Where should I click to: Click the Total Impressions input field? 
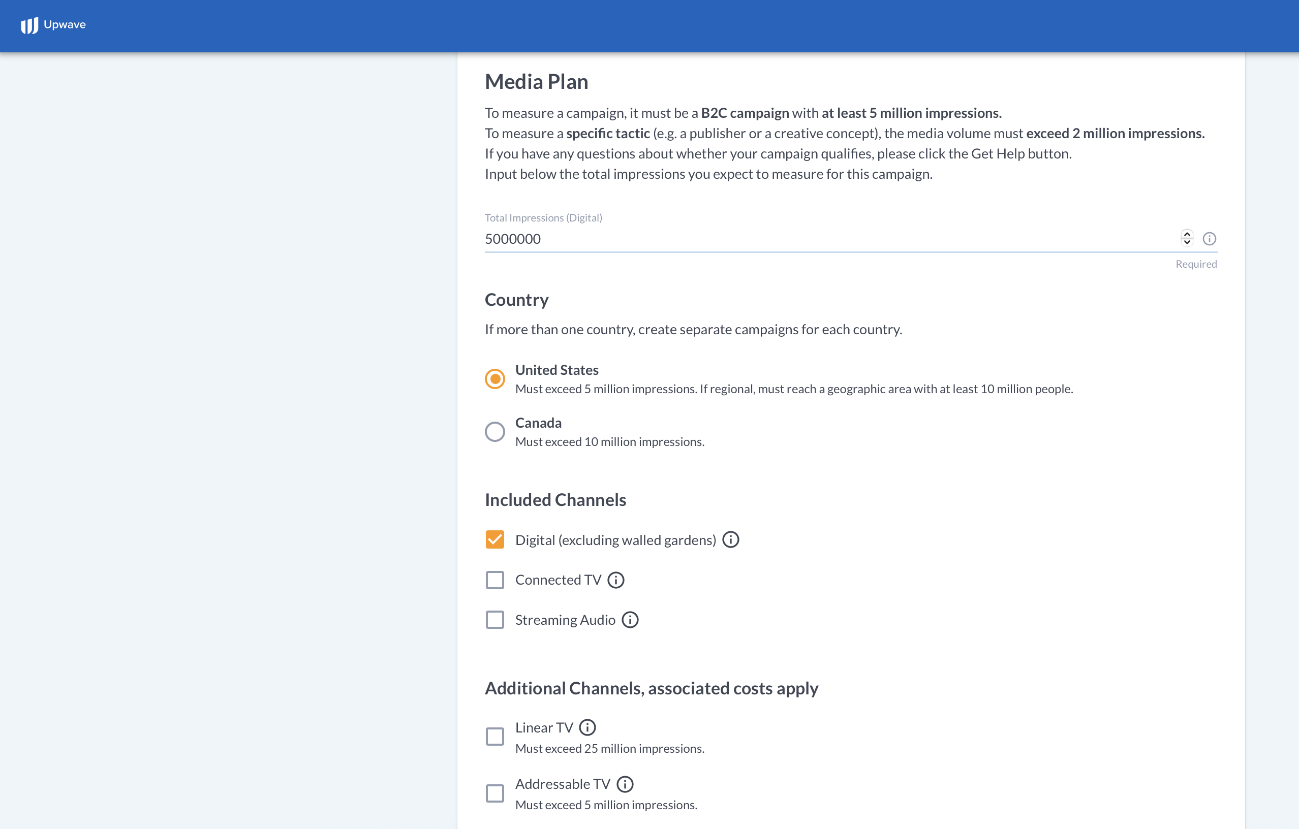[831, 239]
